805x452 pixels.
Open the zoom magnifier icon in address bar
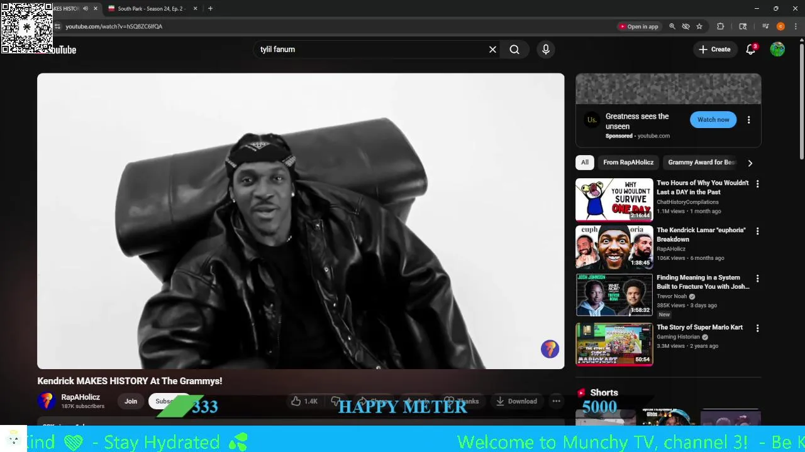coord(672,26)
